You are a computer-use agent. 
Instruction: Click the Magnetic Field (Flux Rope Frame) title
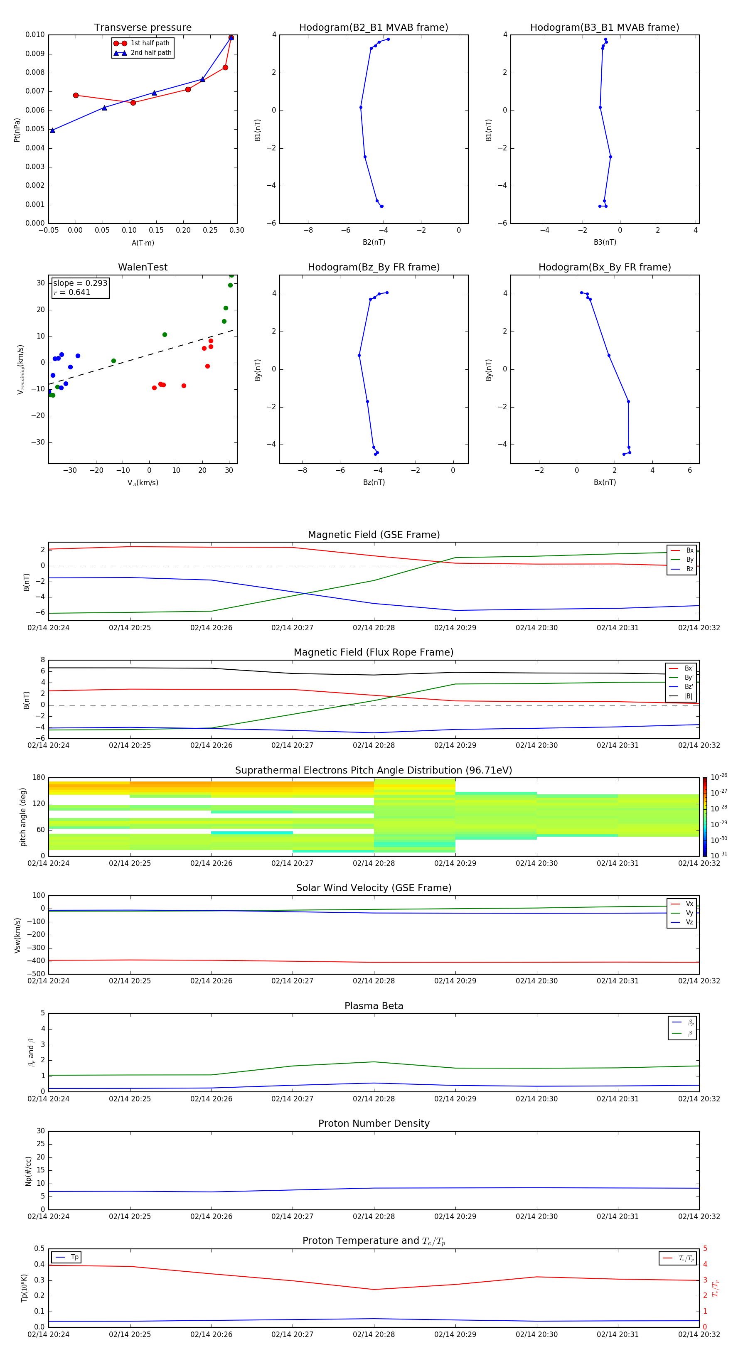point(374,653)
